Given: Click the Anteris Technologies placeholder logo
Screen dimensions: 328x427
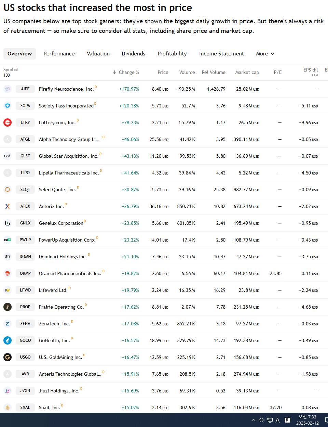Looking at the screenshot, I should point(8,374).
